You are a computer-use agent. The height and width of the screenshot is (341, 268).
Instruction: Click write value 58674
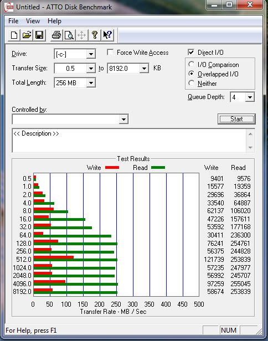215,291
